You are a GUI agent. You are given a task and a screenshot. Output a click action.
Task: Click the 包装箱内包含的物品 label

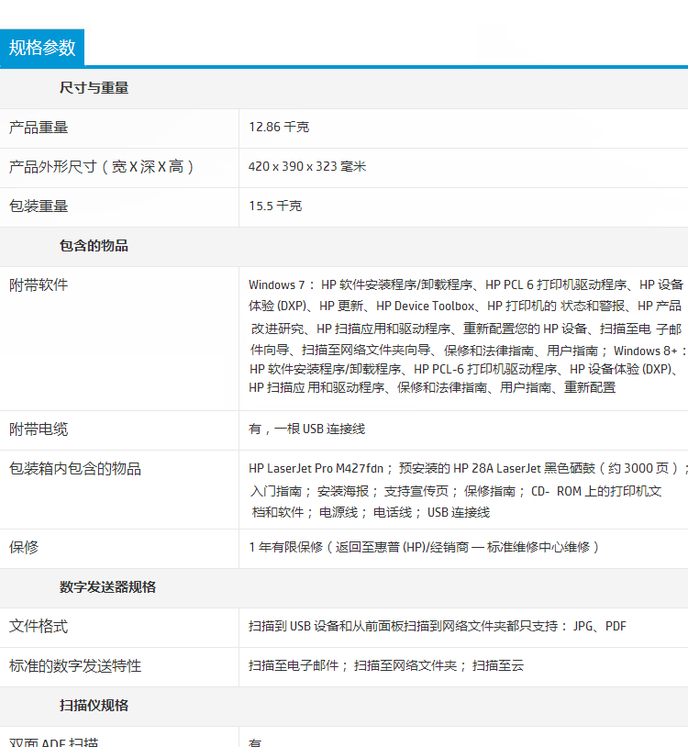coord(75,469)
